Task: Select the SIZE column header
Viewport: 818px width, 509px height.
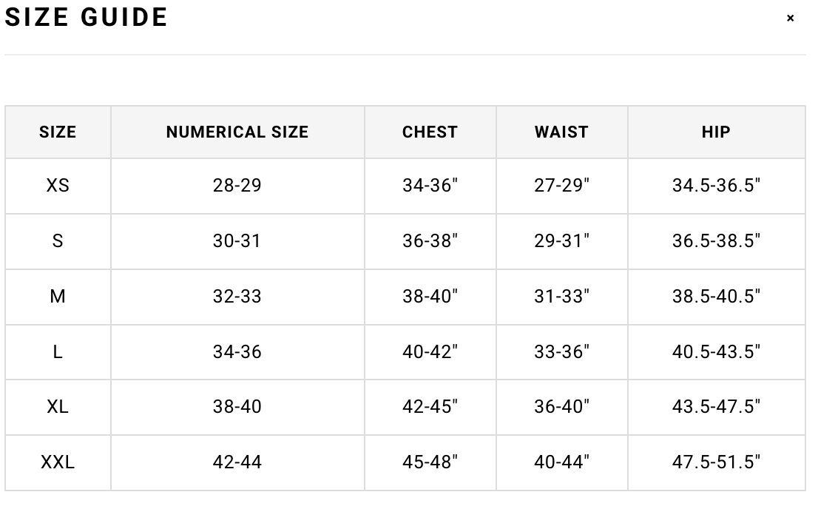Action: pyautogui.click(x=58, y=132)
